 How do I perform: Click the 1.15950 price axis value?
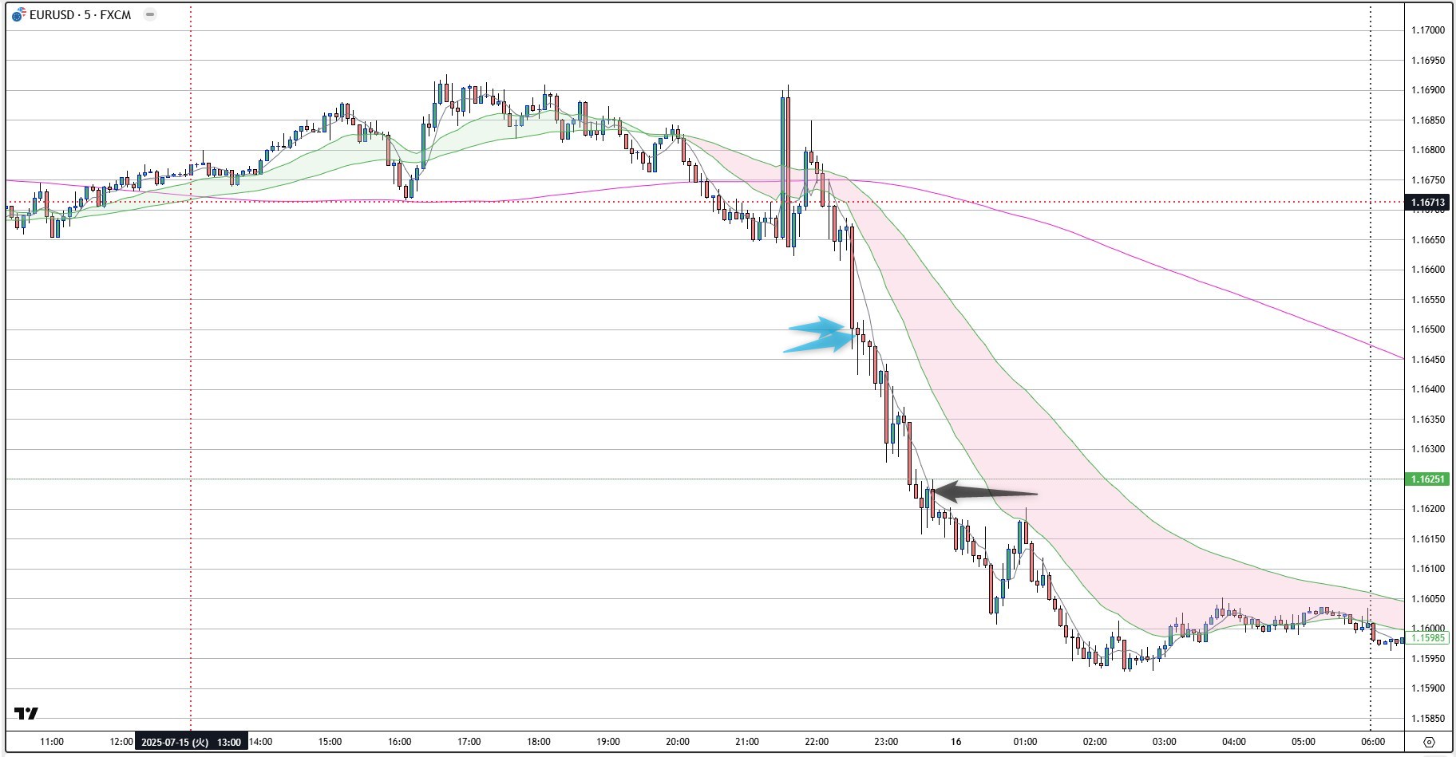tap(1428, 659)
